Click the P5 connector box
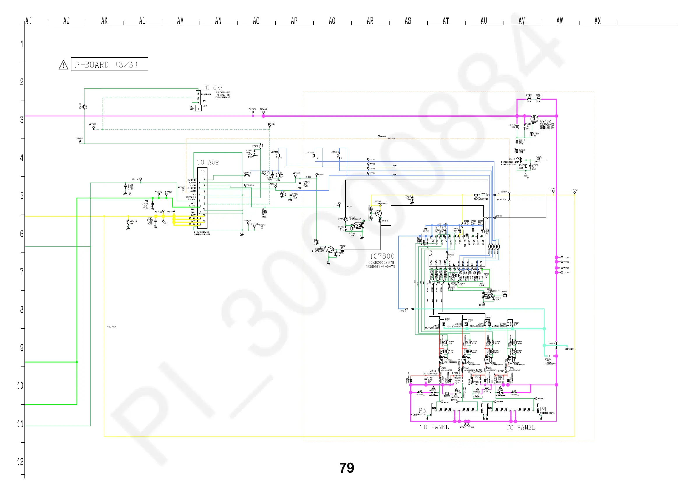This screenshot has width=694, height=491. [x=198, y=108]
